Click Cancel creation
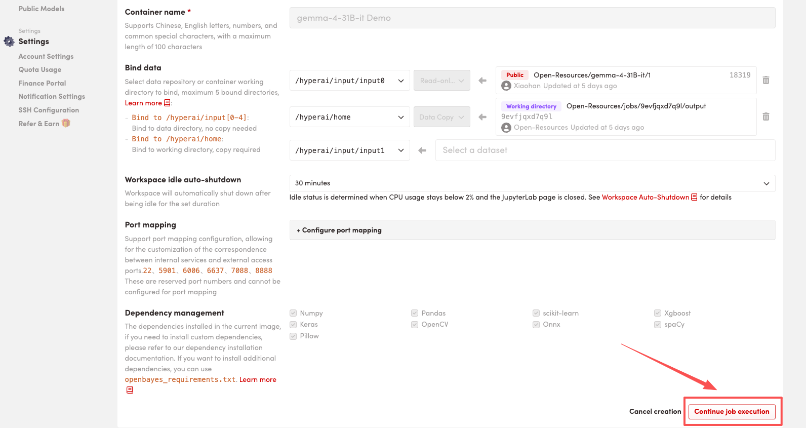The image size is (806, 428). [655, 411]
